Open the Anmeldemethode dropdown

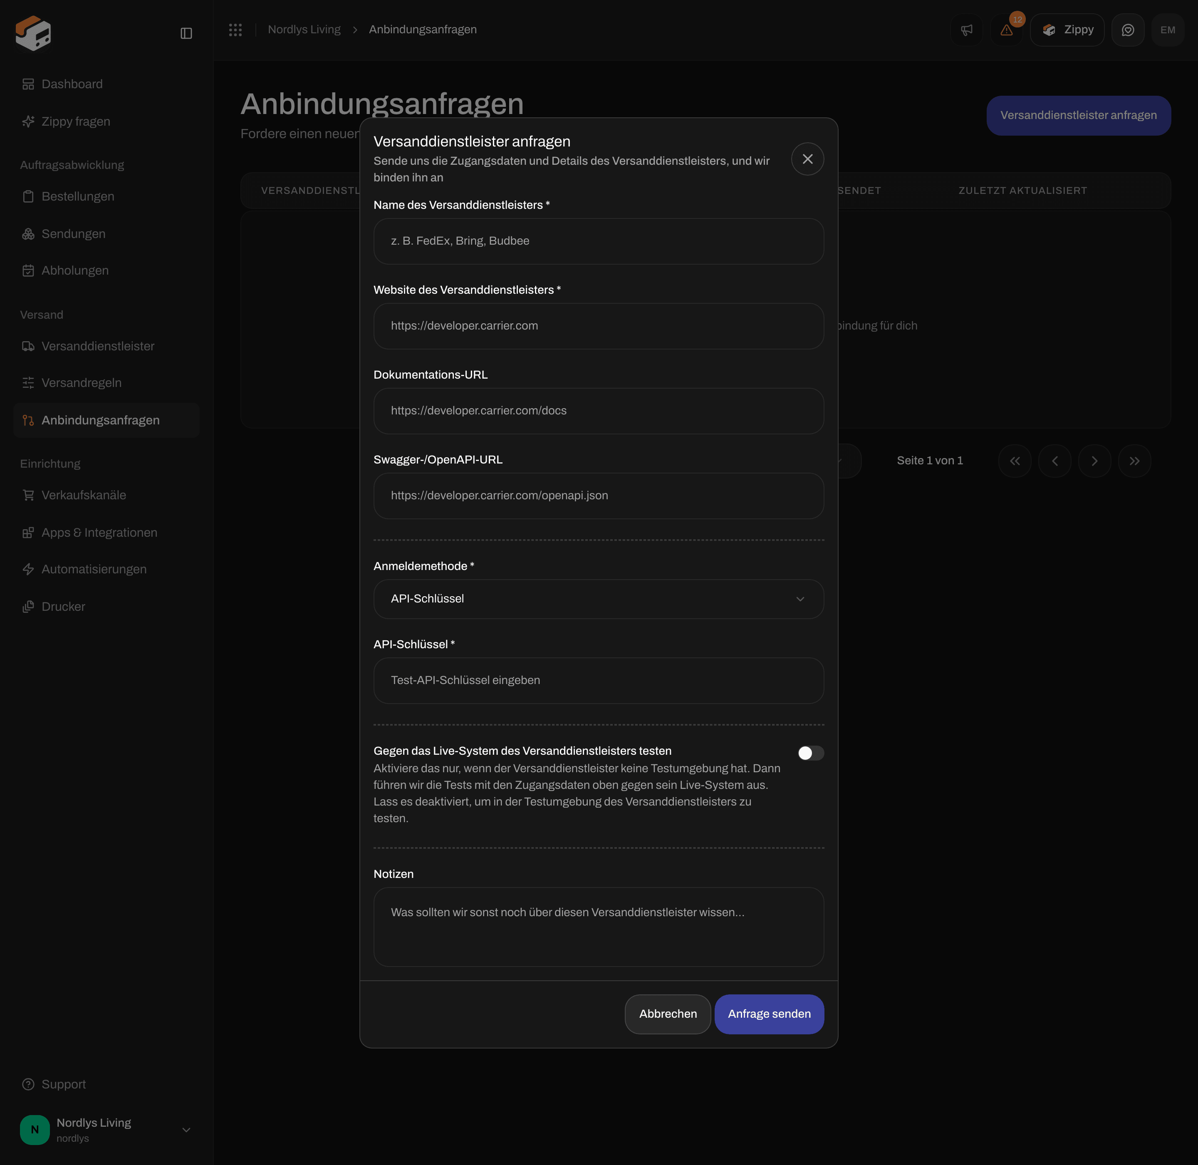pyautogui.click(x=599, y=599)
